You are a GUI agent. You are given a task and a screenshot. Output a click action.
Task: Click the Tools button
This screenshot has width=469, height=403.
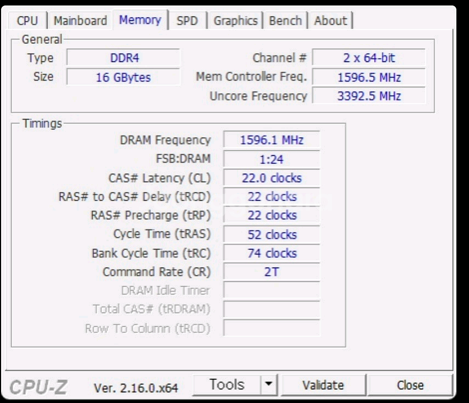pyautogui.click(x=227, y=385)
